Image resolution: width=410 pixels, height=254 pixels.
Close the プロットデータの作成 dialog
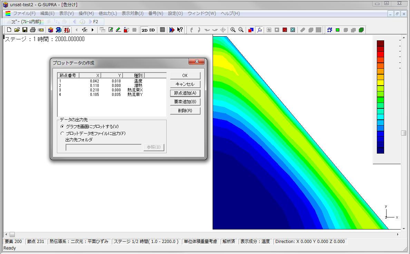pyautogui.click(x=197, y=61)
